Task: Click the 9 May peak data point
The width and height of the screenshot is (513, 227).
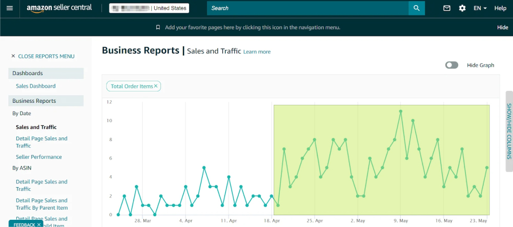Action: click(401, 111)
